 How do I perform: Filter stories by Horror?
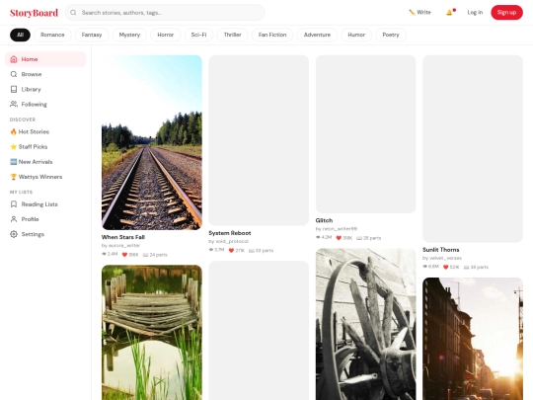(166, 35)
